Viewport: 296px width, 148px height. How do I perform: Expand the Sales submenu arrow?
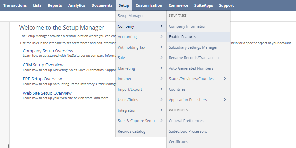tap(161, 57)
